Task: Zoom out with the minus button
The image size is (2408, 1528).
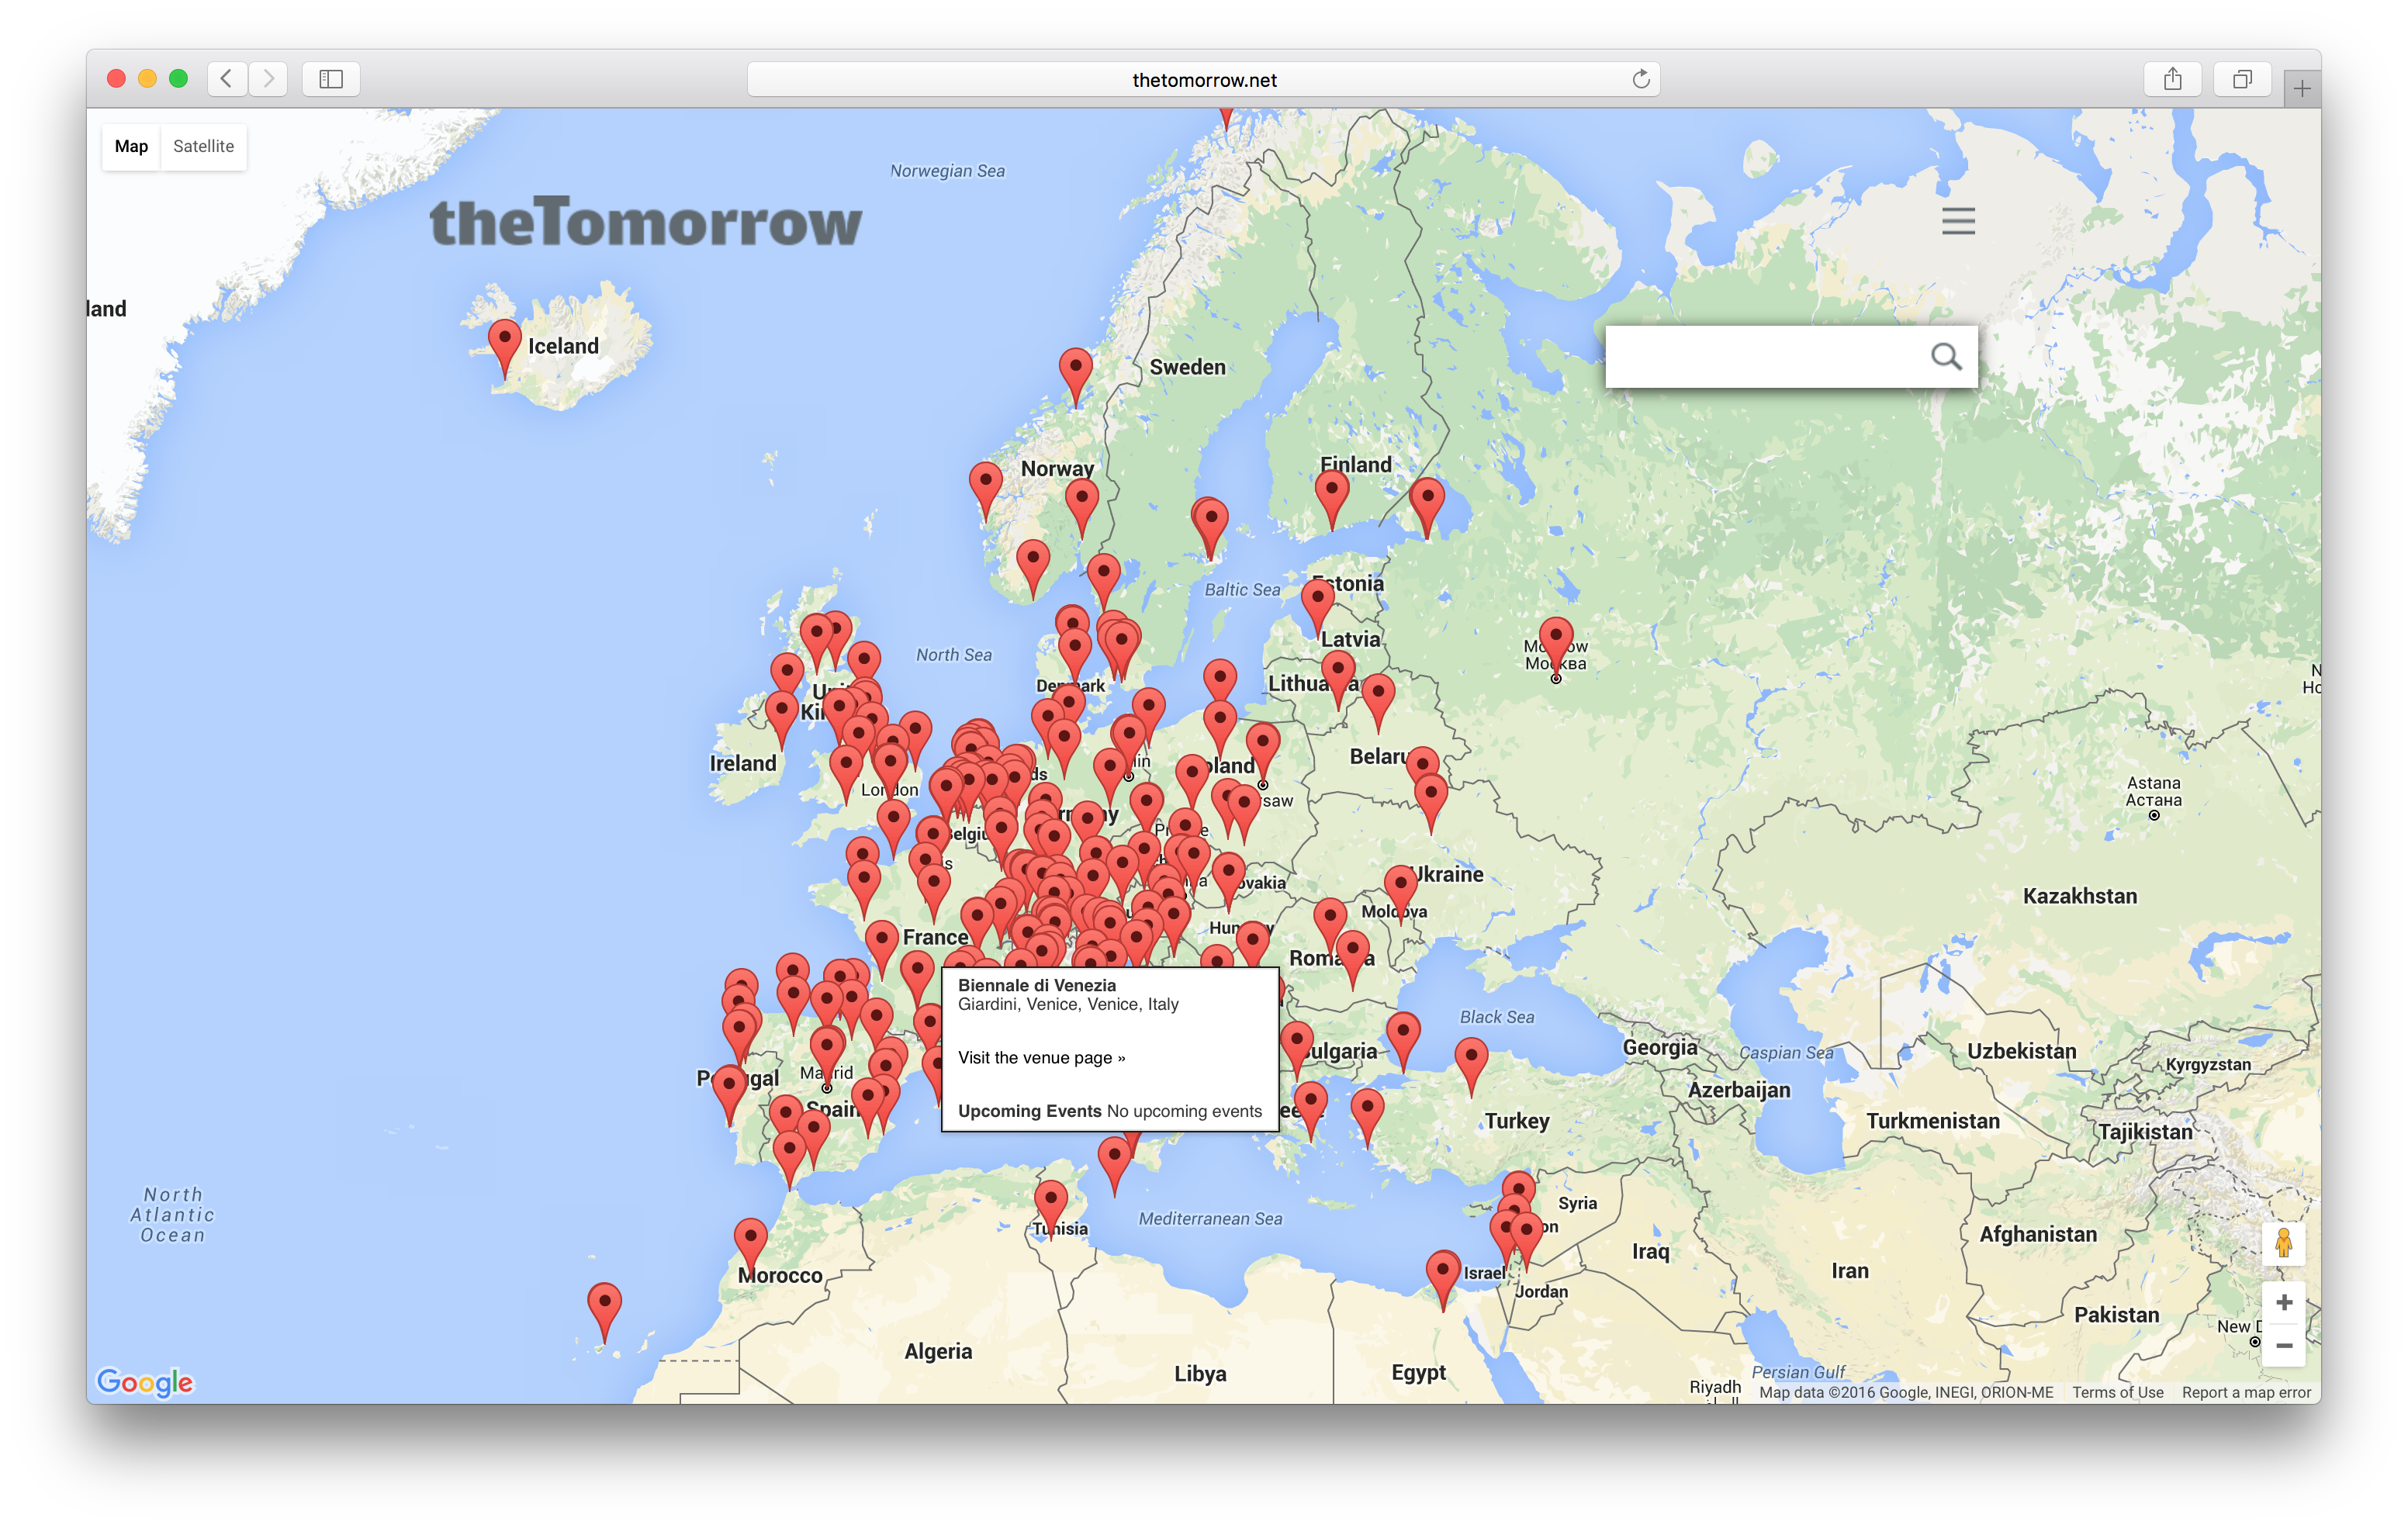Action: [2283, 1346]
